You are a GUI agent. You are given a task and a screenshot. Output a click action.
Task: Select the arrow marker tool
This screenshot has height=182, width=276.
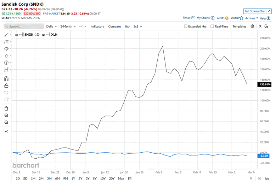coord(6,55)
